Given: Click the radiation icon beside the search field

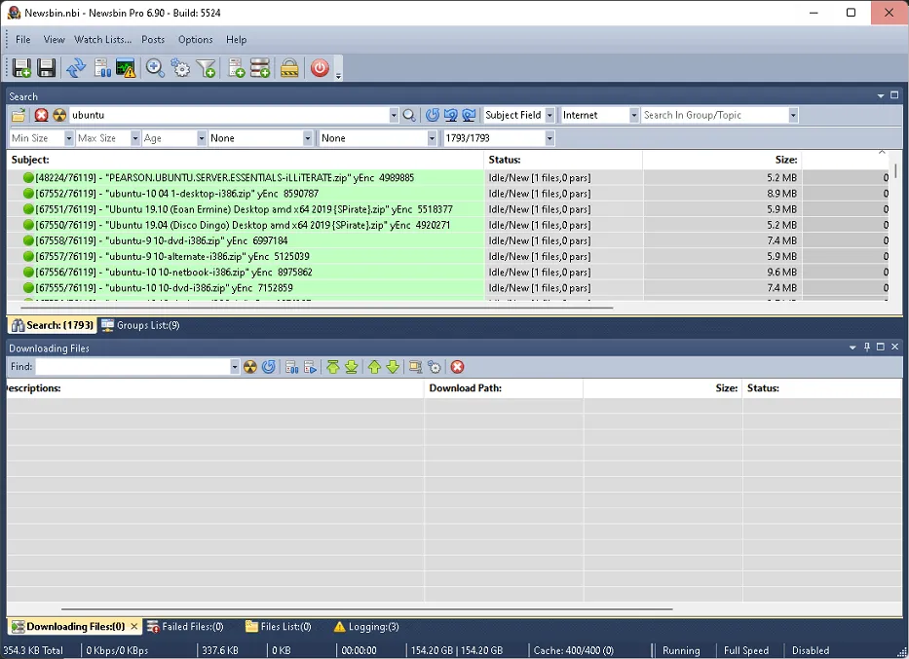Looking at the screenshot, I should 59,115.
